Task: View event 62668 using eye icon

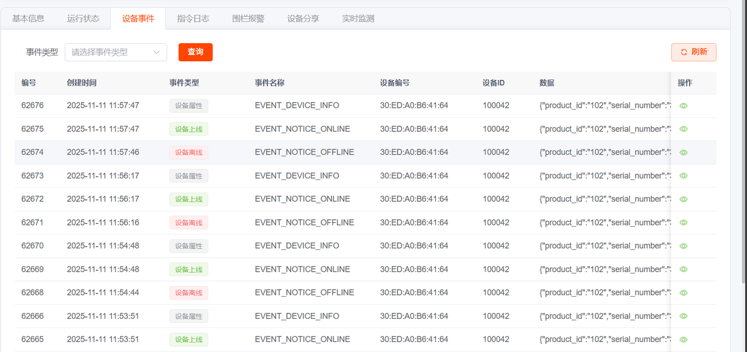Action: (x=683, y=293)
